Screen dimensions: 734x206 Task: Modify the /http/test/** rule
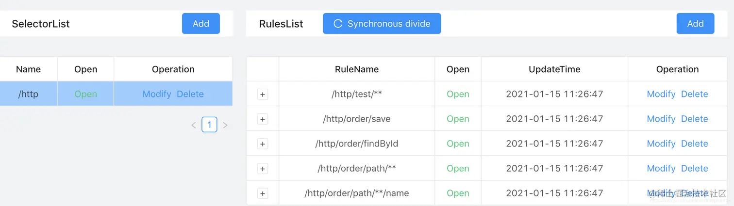661,94
